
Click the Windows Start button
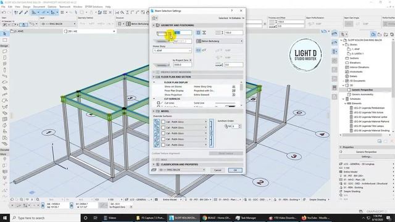5,218
